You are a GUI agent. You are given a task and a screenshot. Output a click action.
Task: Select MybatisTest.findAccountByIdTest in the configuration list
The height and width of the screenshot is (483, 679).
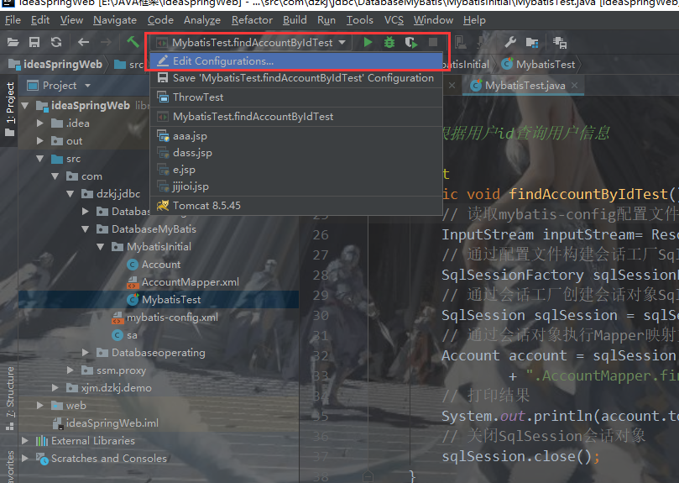296,117
